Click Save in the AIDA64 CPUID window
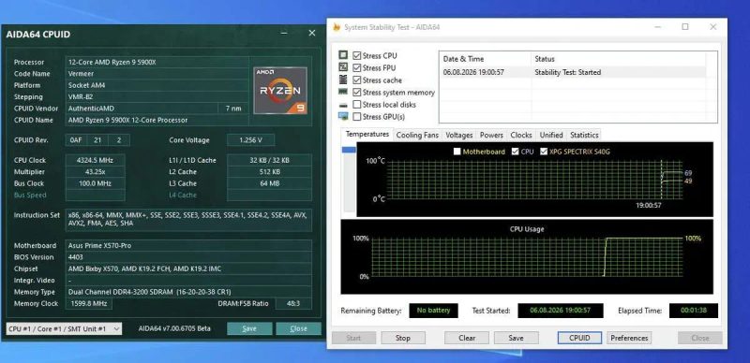750x363 pixels. (249, 328)
